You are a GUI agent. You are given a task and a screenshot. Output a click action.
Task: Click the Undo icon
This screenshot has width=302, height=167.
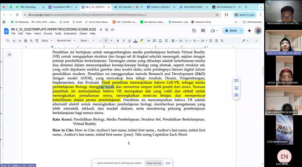14,41
